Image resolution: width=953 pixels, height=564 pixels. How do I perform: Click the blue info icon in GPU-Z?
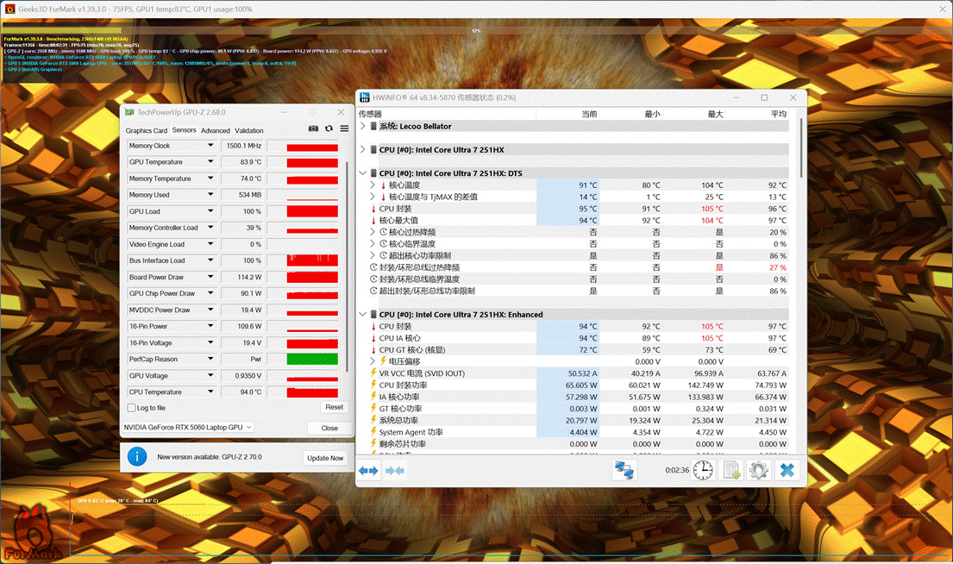(x=137, y=456)
